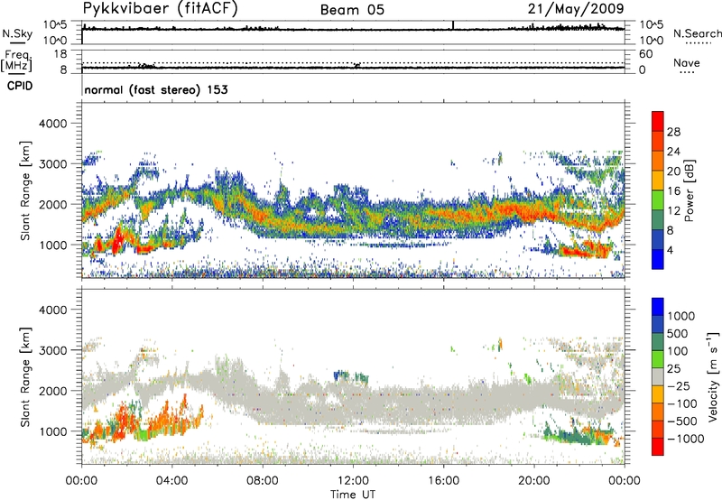This screenshot has width=722, height=500.
Task: Pick the yellow segment of Power colorbar
Action: tap(658, 181)
